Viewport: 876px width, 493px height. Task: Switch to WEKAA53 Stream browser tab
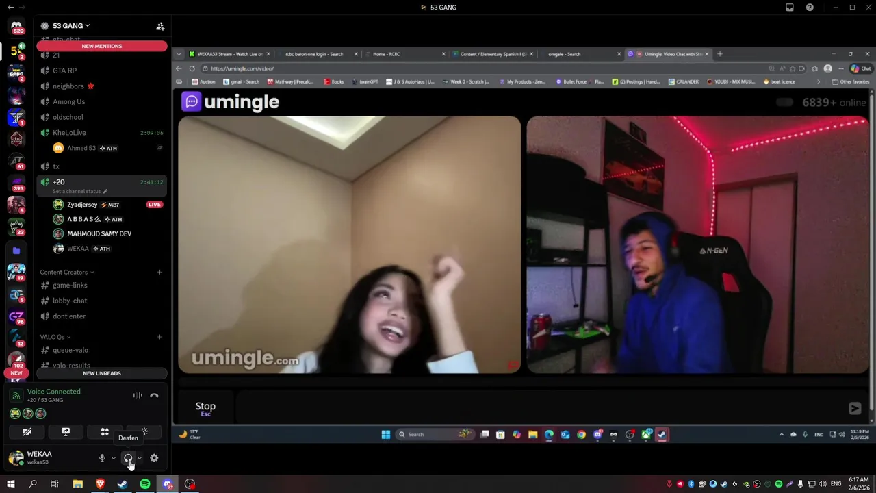229,54
